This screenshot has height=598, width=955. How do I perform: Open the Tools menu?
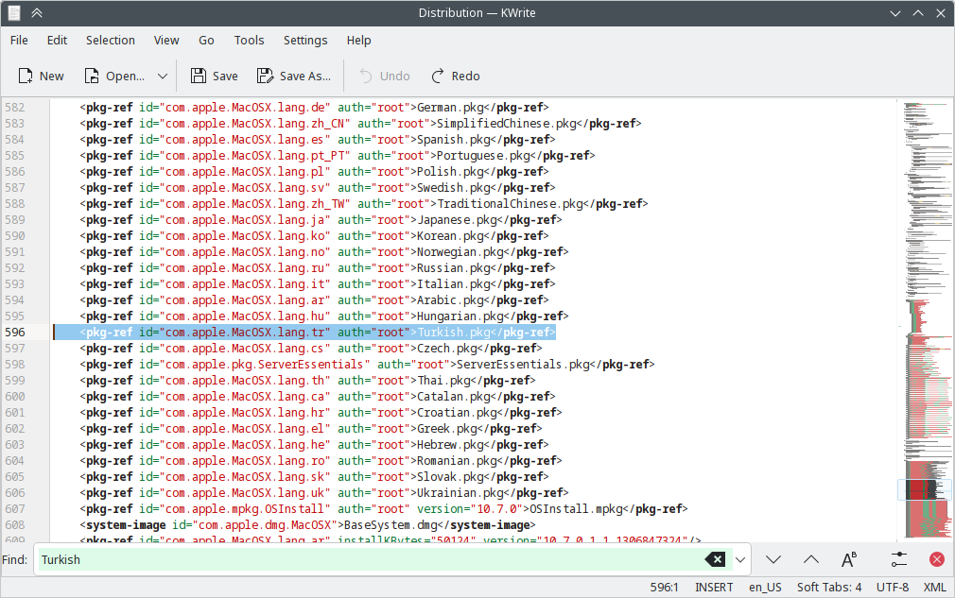249,41
